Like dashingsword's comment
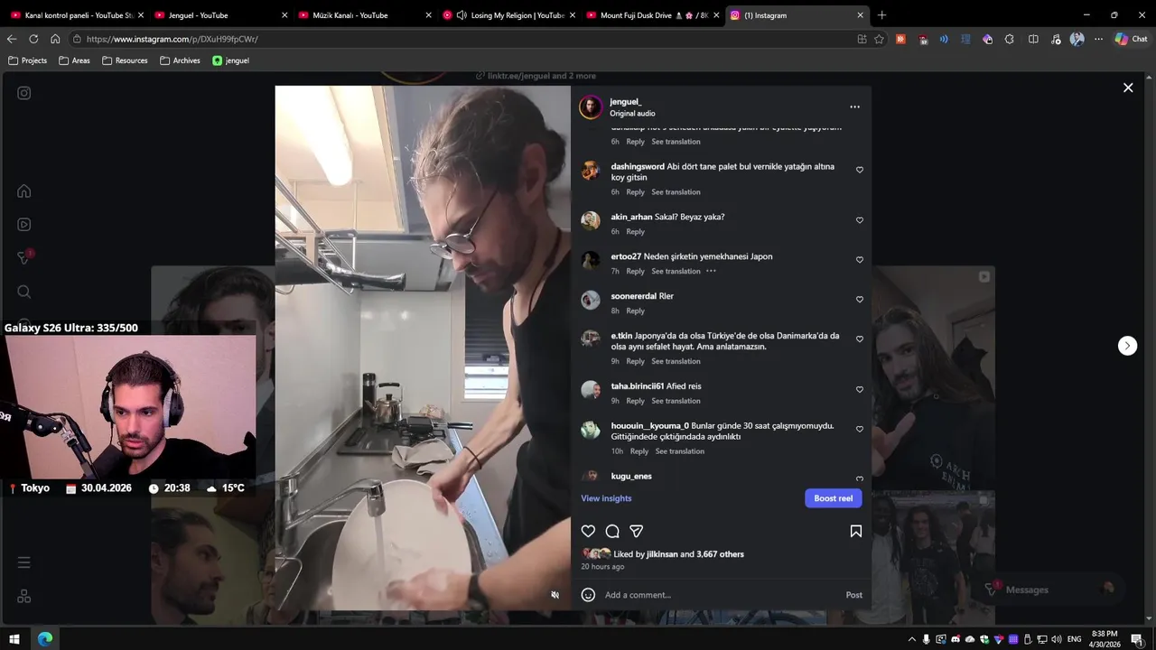Screen dimensions: 1156x650 point(860,170)
